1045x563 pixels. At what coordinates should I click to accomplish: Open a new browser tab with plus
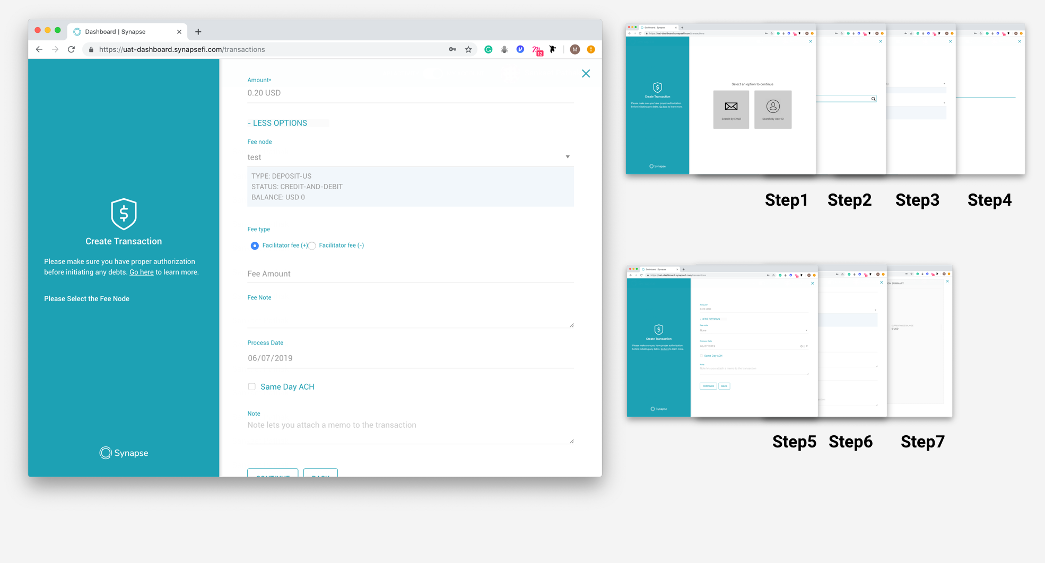click(198, 32)
